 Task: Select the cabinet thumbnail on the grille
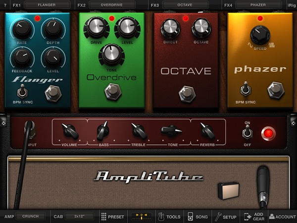(229, 191)
